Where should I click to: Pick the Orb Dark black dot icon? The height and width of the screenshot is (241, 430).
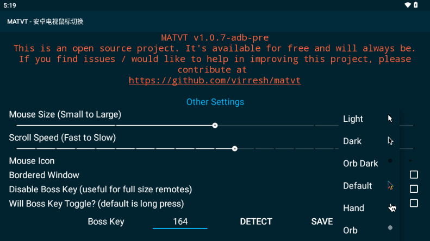pyautogui.click(x=390, y=161)
